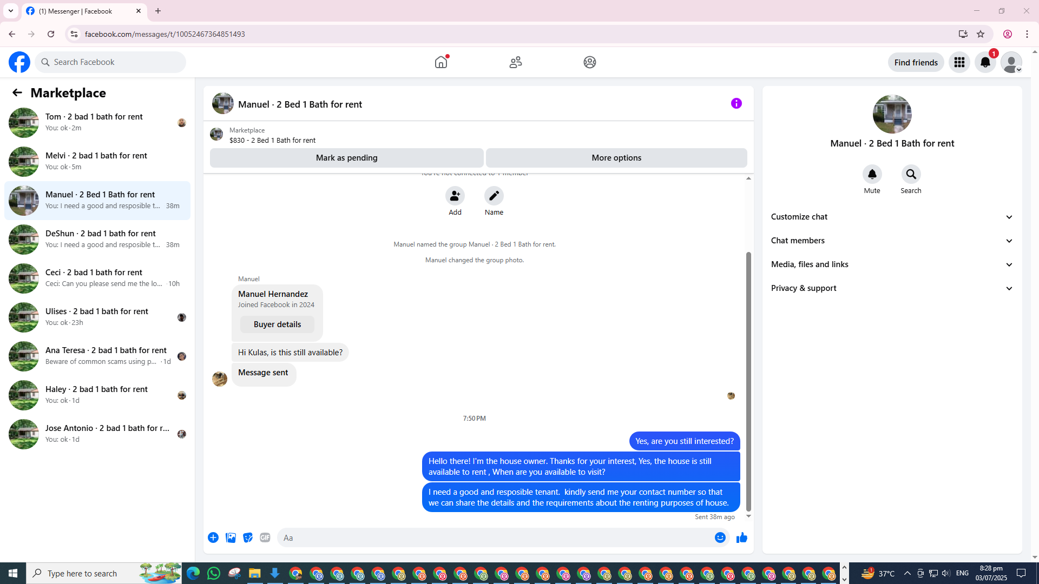Viewport: 1039px width, 584px height.
Task: Click the attach photo icon in composer
Action: click(x=231, y=537)
